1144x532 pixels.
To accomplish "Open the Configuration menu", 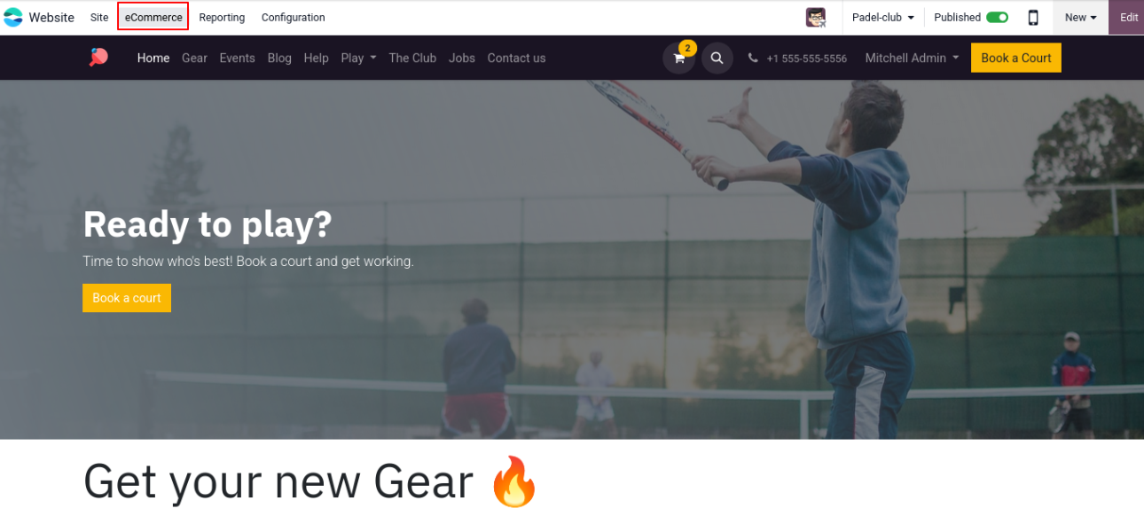I will (x=294, y=17).
